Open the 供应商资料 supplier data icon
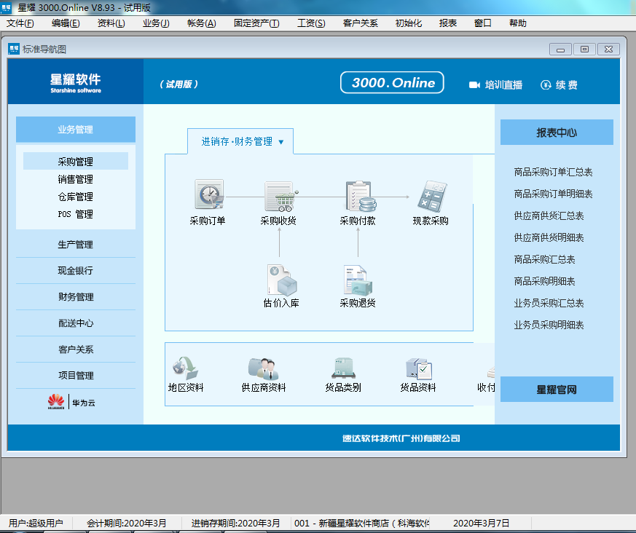Image resolution: width=636 pixels, height=533 pixels. point(264,368)
